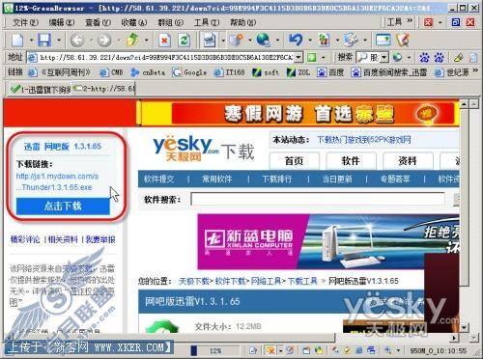Open the Google links bar shortcut
This screenshot has height=359, width=483.
click(x=189, y=72)
